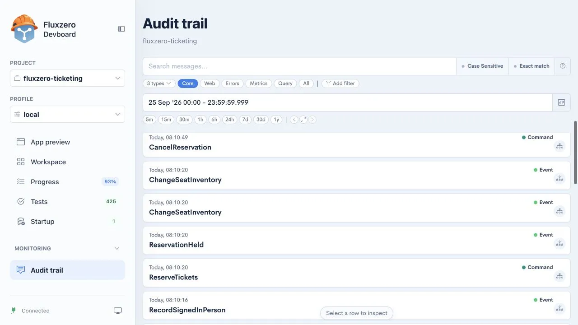Screen dimensions: 578x325
Task: Enable the Errors message filter
Action: (233, 84)
